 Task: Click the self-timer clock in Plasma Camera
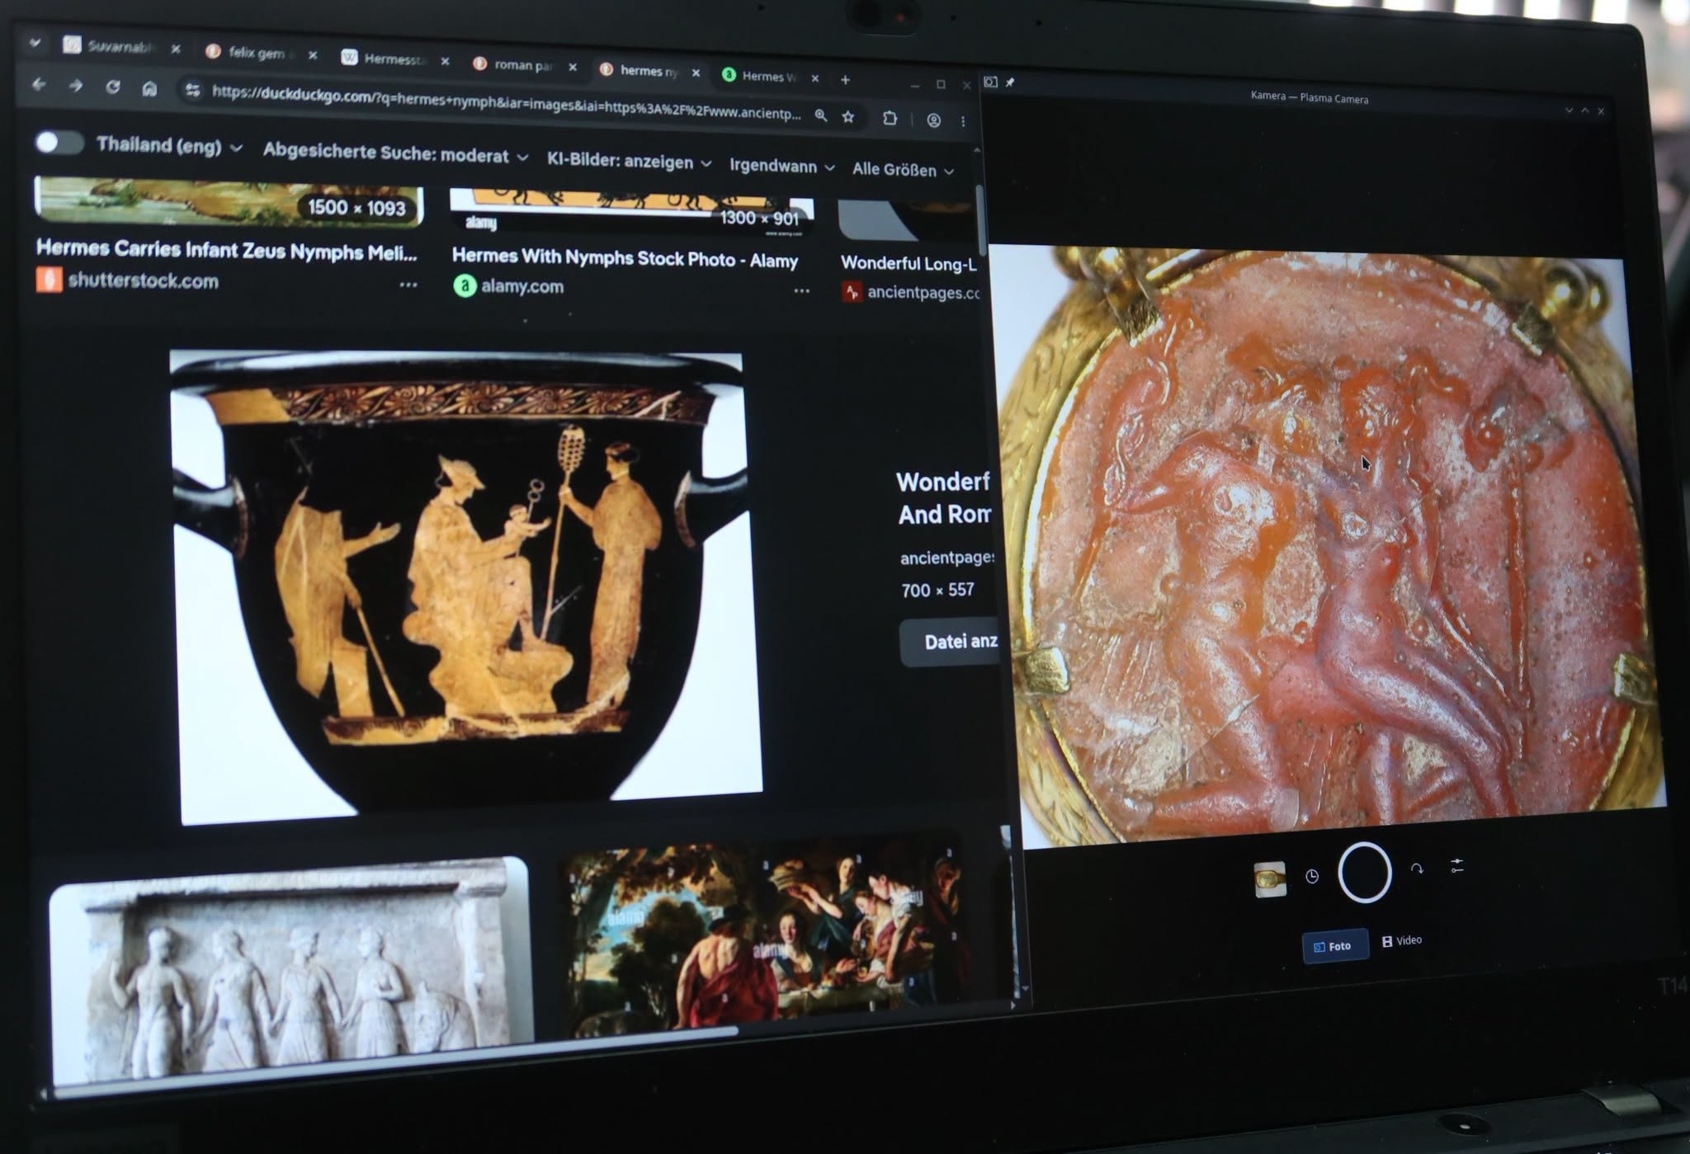click(x=1312, y=876)
